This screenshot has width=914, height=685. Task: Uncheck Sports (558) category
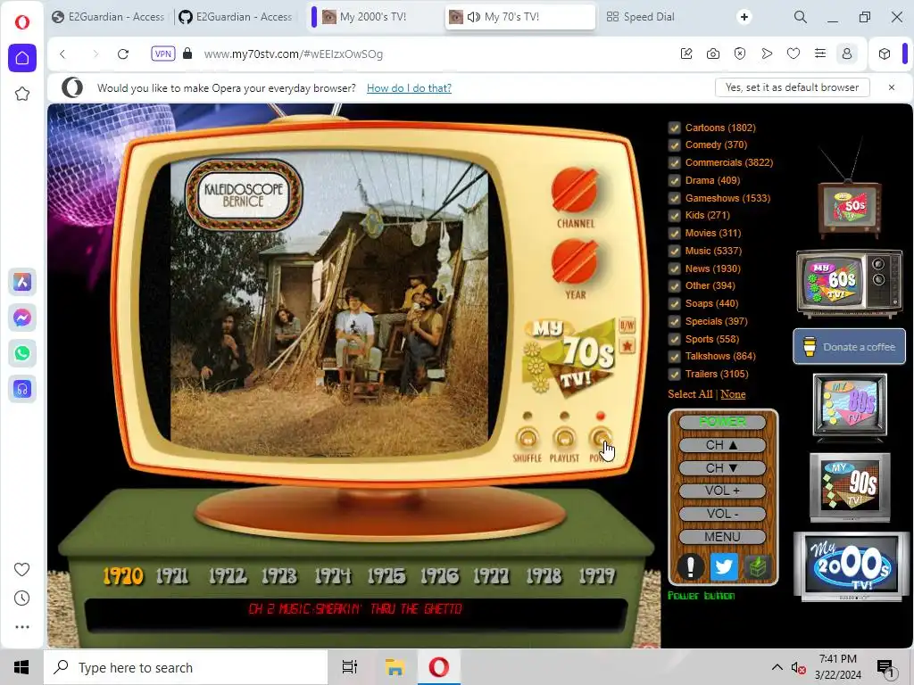(x=675, y=339)
